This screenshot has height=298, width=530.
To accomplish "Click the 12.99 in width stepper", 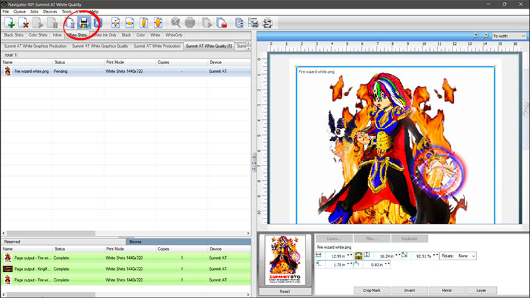I will (x=350, y=255).
